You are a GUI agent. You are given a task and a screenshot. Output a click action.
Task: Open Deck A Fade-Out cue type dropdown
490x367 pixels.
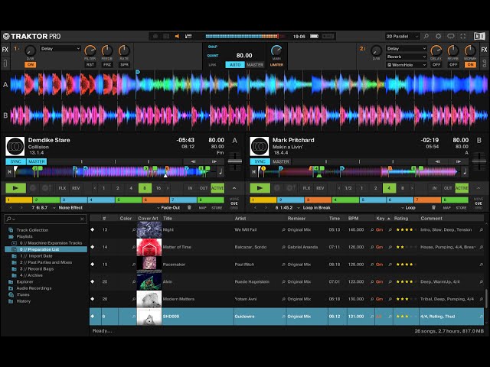coord(168,207)
